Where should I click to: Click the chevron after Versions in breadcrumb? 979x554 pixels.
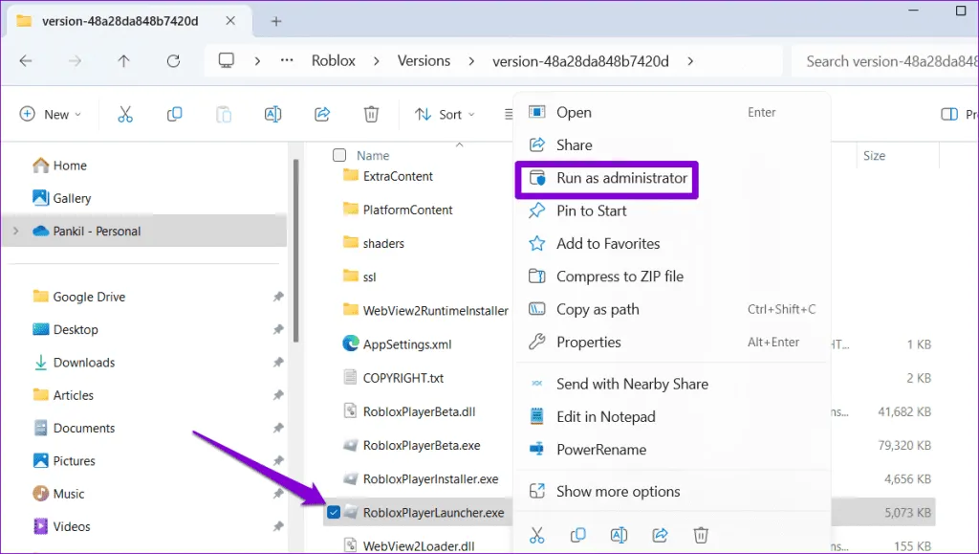pos(471,61)
